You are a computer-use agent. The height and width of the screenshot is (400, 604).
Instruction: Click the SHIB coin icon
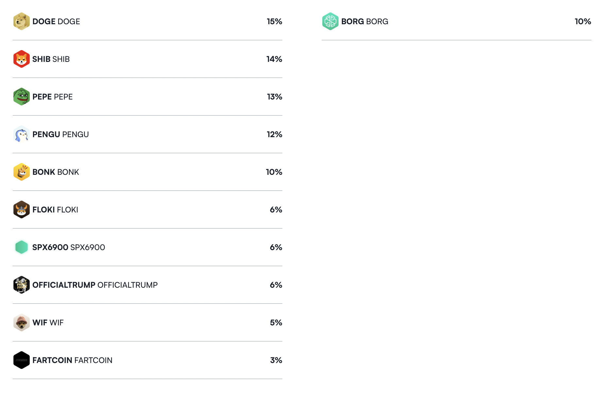21,59
